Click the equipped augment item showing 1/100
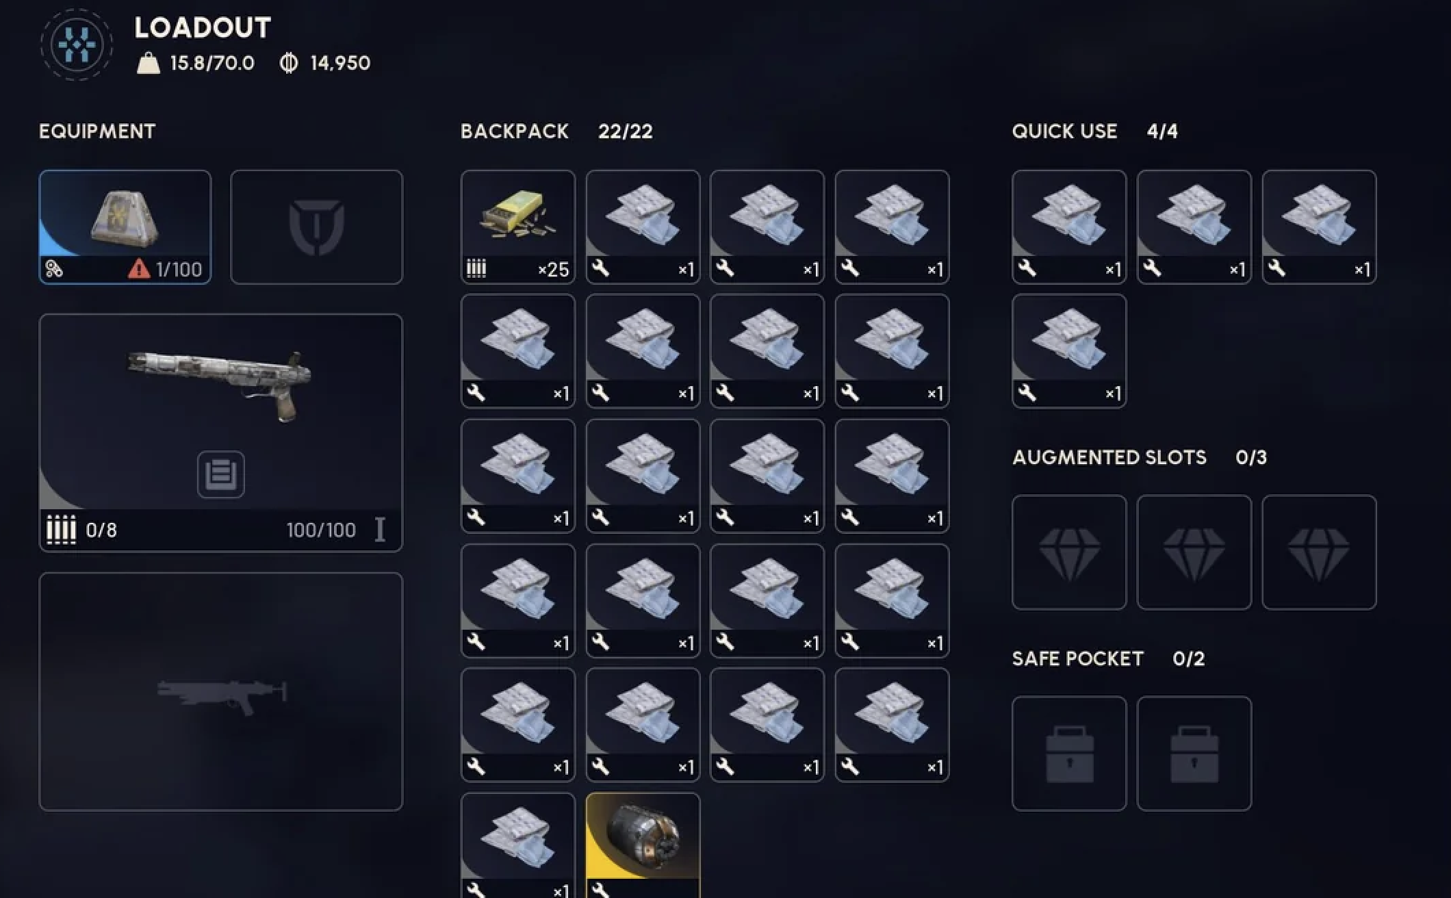 click(125, 227)
